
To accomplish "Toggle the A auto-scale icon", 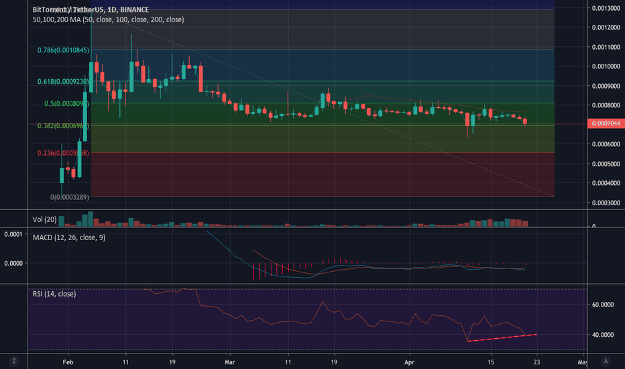I will pyautogui.click(x=606, y=362).
